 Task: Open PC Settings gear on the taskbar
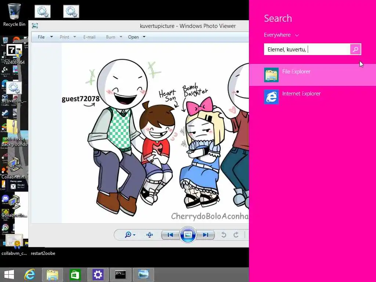coord(98,275)
